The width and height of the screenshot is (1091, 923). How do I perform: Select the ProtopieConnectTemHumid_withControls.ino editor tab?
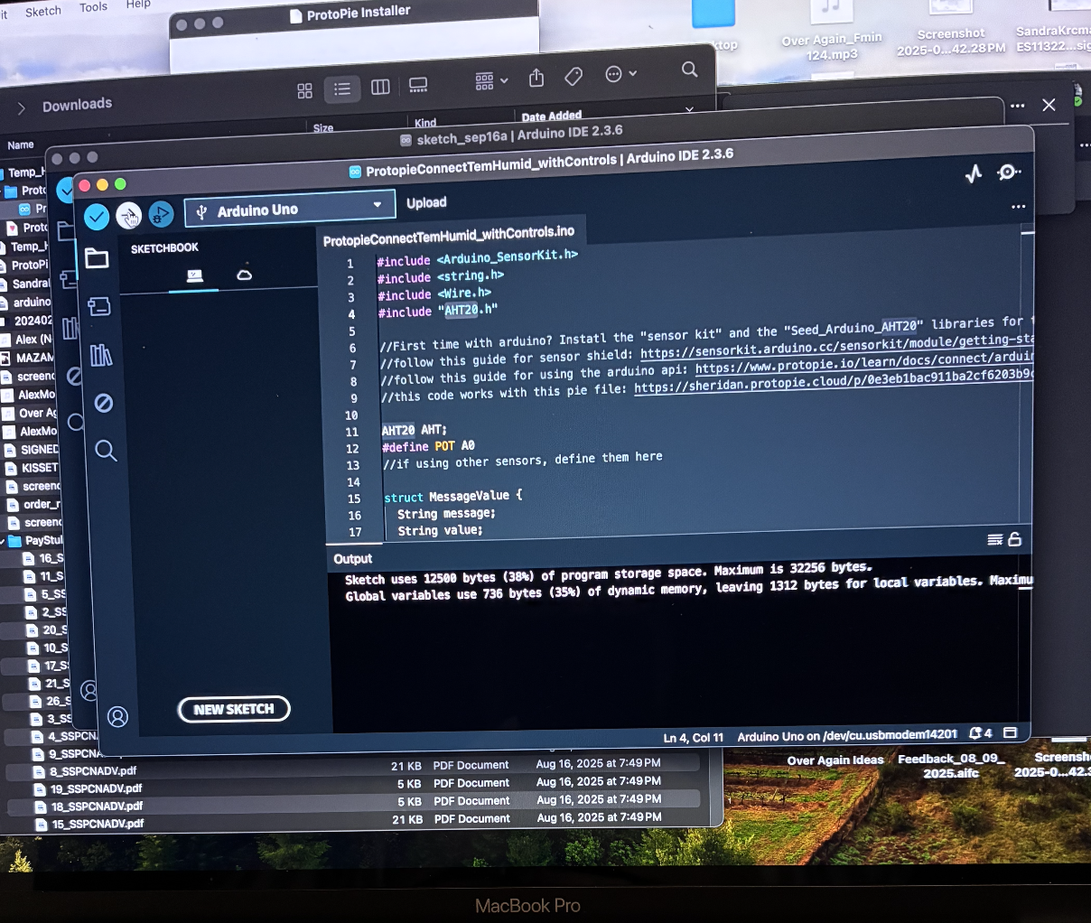453,231
